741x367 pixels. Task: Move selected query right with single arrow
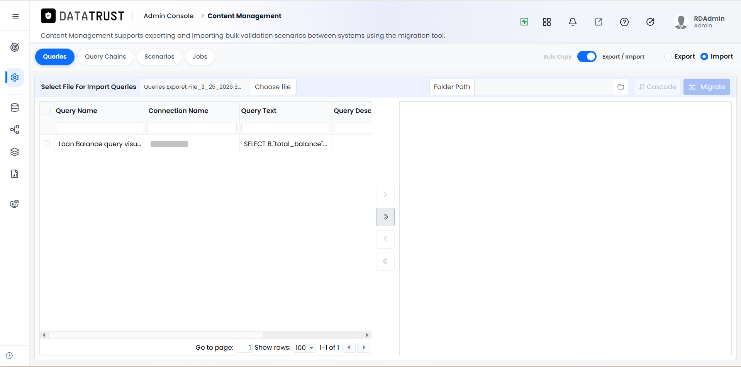(x=385, y=195)
